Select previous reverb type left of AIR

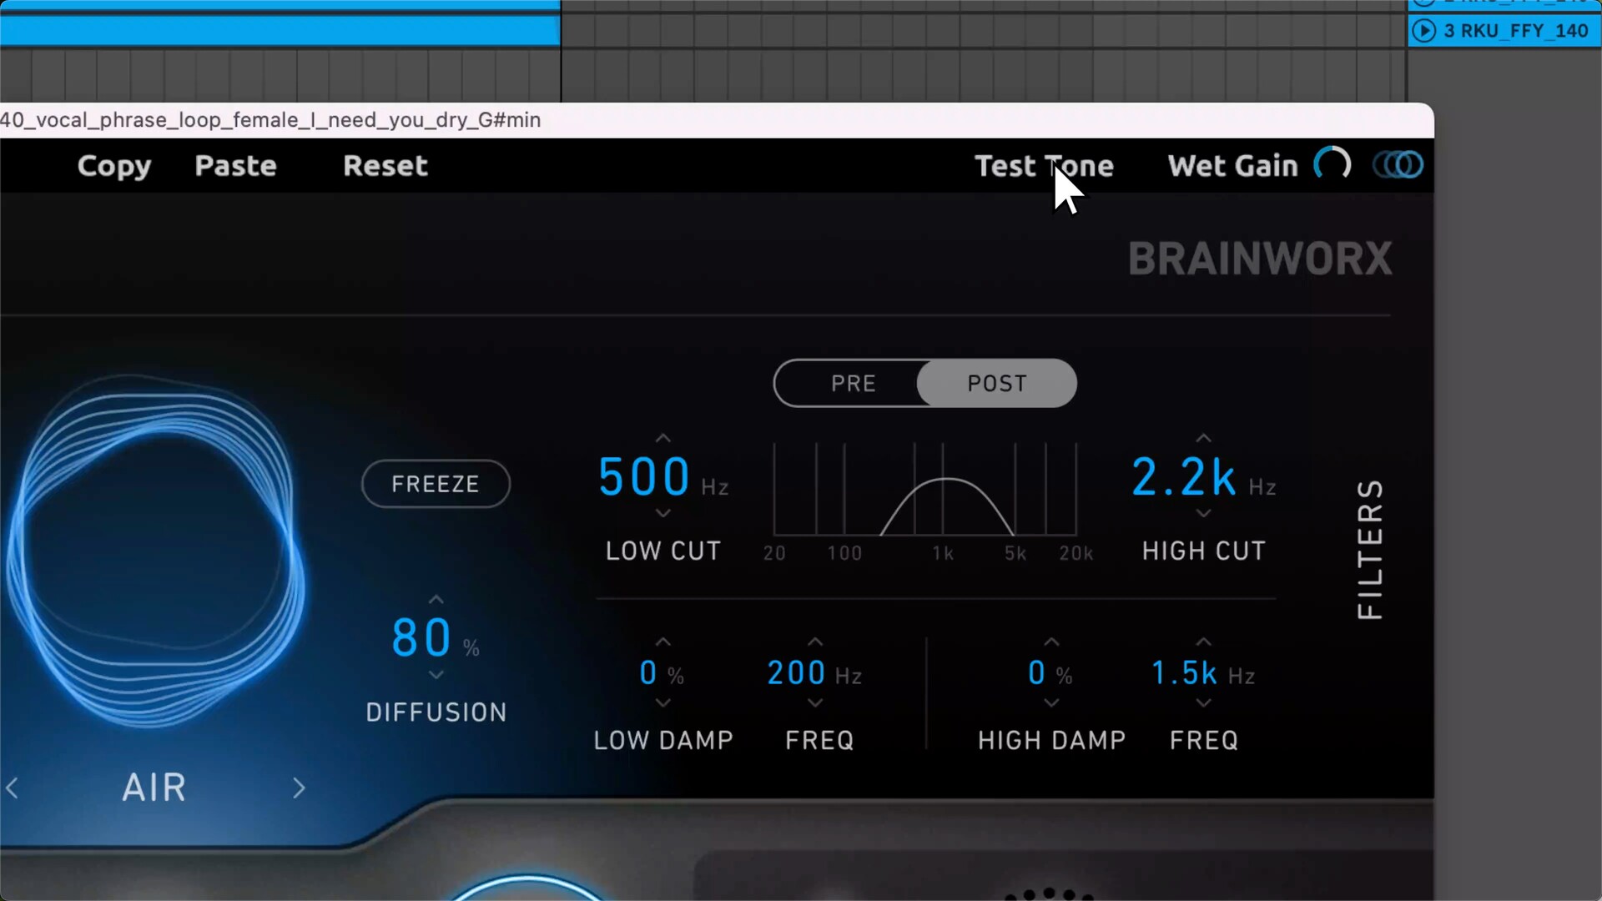[12, 788]
